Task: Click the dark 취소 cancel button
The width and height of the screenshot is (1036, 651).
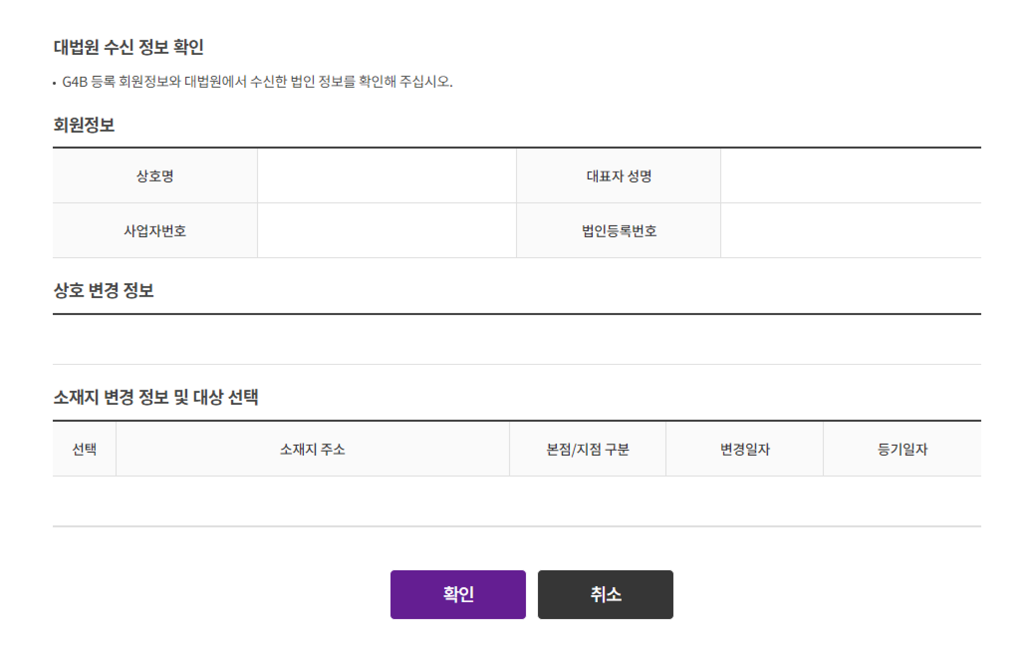Action: [605, 595]
